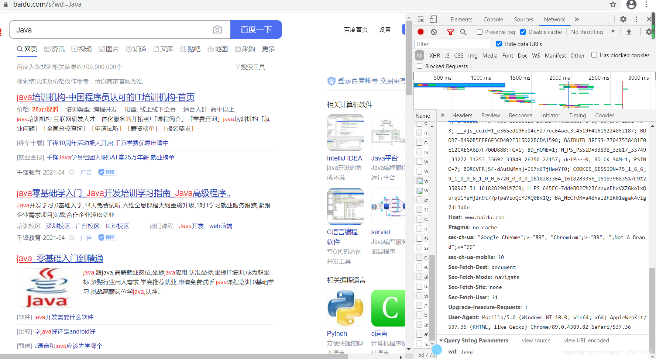Enable Has blocked cookies checkbox
This screenshot has width=656, height=359.
(594, 55)
